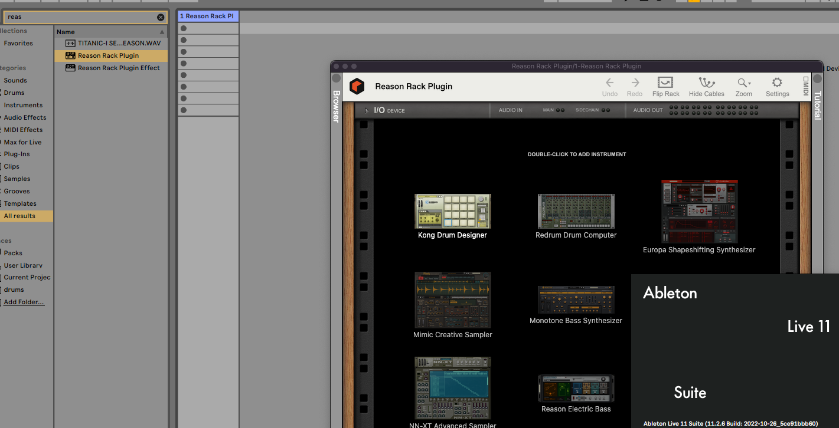839x428 pixels.
Task: Select the Instruments category
Action: [x=23, y=105]
